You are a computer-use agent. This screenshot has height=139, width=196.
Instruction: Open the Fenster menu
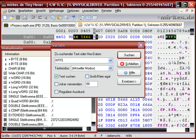coord(106,11)
